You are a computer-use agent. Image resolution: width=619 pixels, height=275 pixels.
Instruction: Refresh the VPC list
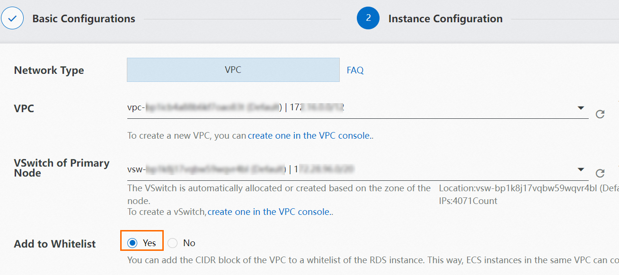tap(600, 114)
